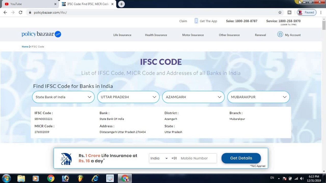Open the Chrome three-dot menu
This screenshot has width=326, height=183.
tap(320, 12)
